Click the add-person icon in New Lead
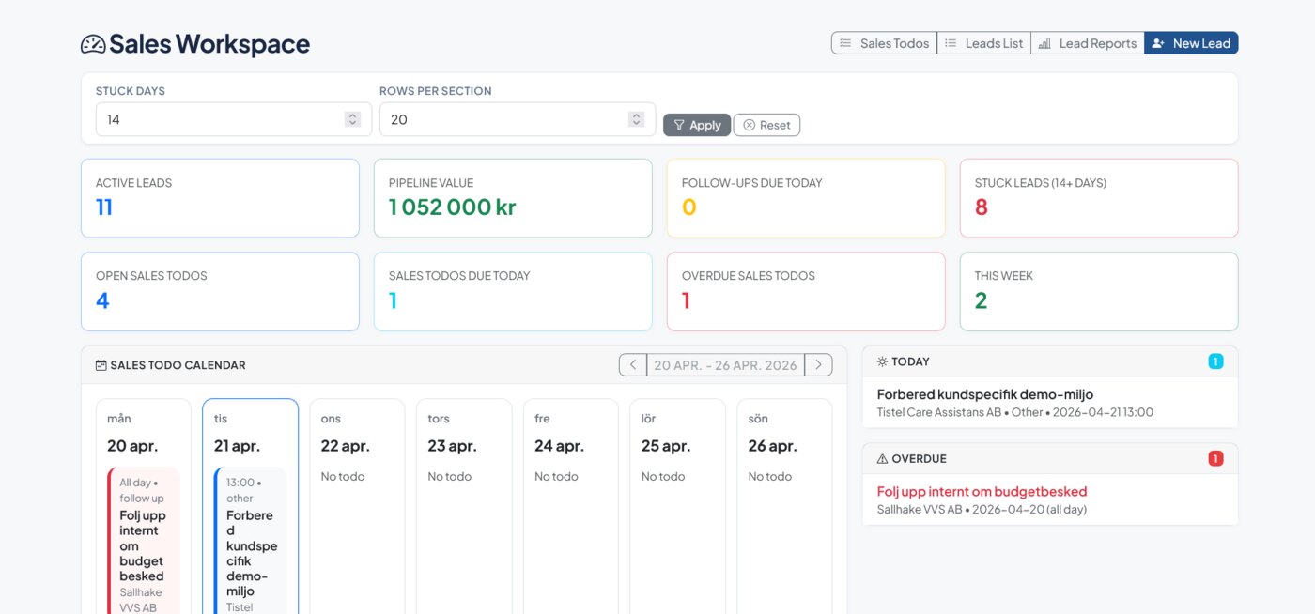1315x614 pixels. pyautogui.click(x=1157, y=42)
